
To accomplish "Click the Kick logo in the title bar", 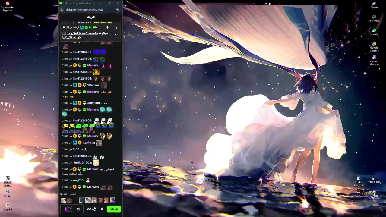I will 61,3.
